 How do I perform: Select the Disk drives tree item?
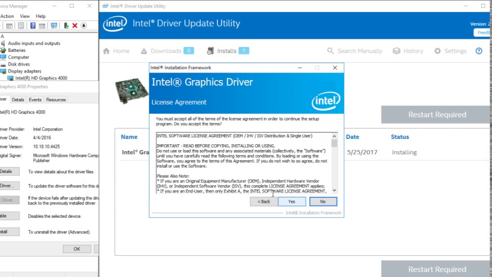[19, 64]
